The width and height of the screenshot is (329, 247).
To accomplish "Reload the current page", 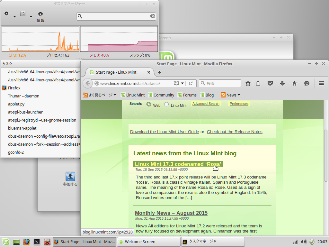I will coord(191,83).
